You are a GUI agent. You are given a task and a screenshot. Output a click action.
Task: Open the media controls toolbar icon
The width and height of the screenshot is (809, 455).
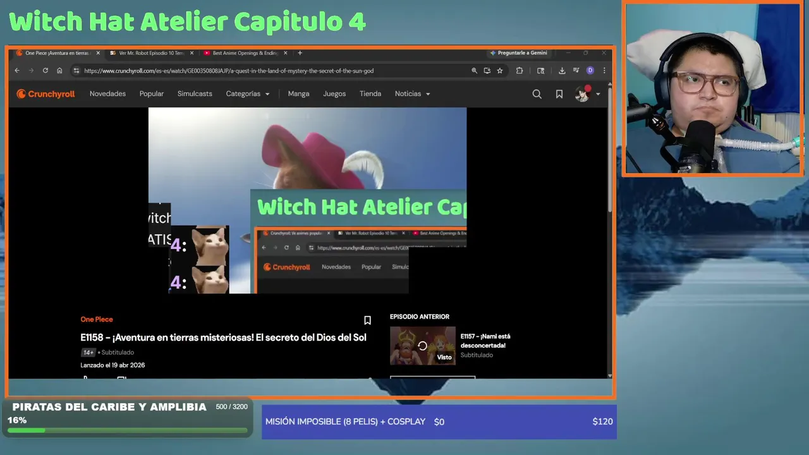pos(576,71)
